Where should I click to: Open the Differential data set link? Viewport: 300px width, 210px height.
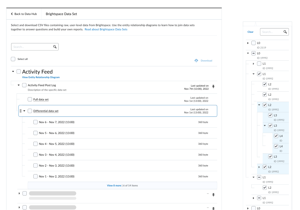tap(46, 111)
